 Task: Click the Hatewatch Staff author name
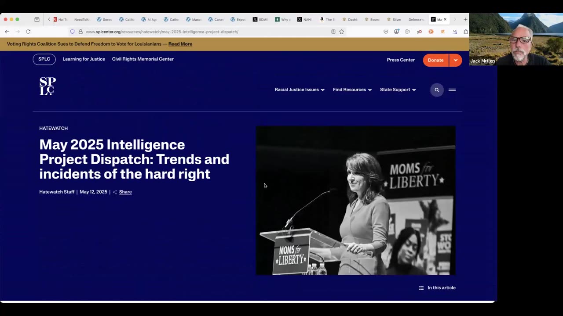coord(57,192)
